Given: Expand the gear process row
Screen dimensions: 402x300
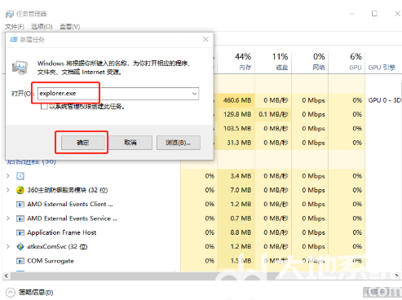Looking at the screenshot, I should pyautogui.click(x=8, y=176).
